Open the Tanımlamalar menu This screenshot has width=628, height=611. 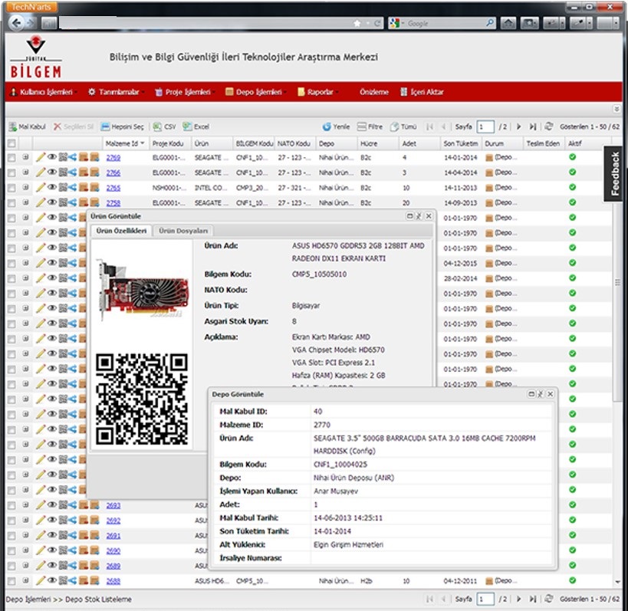(x=116, y=92)
